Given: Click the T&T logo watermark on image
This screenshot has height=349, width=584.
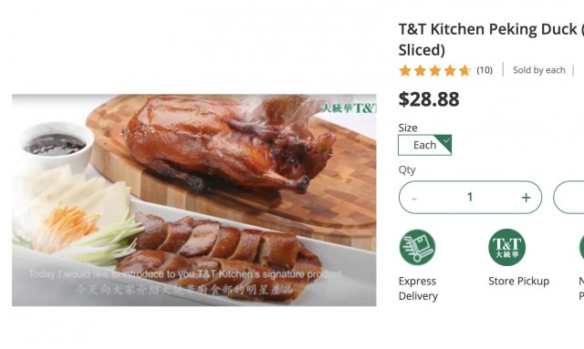Looking at the screenshot, I should click(x=349, y=108).
